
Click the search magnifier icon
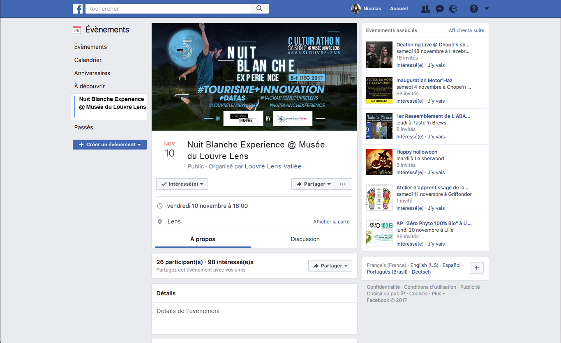coord(259,9)
